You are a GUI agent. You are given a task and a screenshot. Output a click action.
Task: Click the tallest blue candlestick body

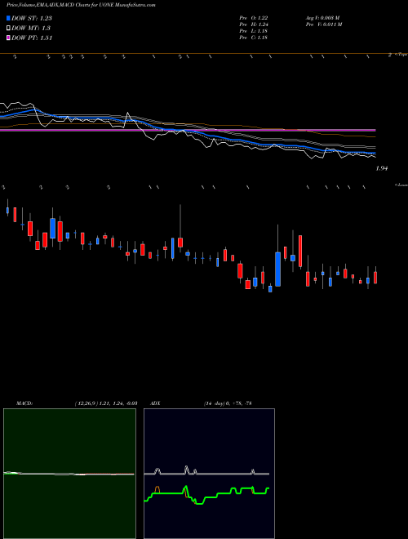click(277, 269)
